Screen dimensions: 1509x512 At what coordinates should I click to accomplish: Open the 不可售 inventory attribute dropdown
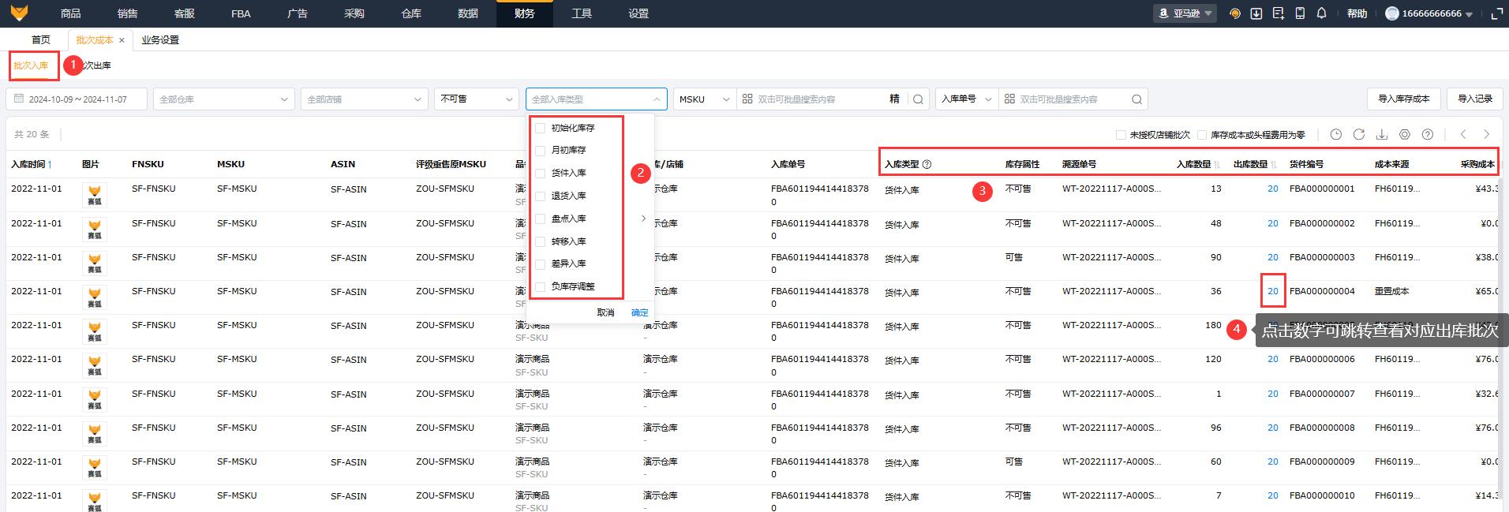[477, 99]
